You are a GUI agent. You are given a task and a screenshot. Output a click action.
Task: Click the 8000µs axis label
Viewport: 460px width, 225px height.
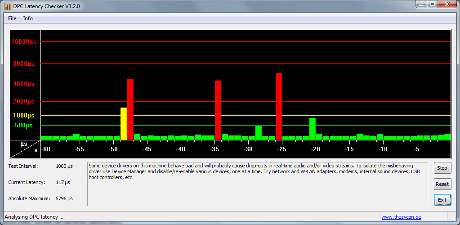24,64
